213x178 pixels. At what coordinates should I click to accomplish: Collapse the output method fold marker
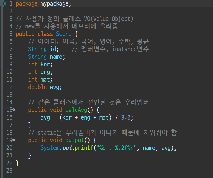[x=14, y=140]
